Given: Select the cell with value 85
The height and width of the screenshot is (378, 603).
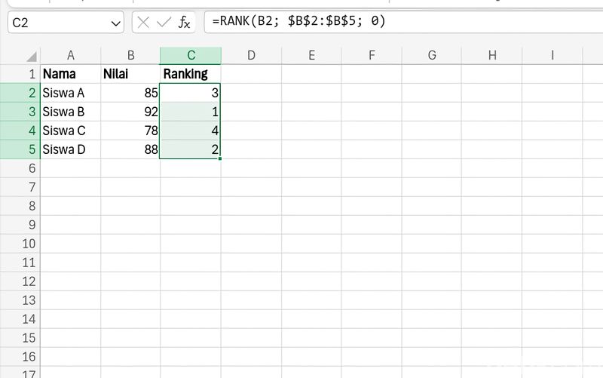Looking at the screenshot, I should coord(130,93).
